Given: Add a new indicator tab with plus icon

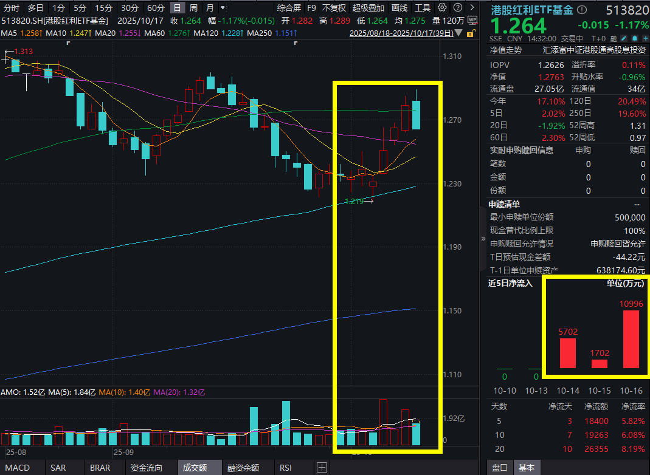Looking at the screenshot, I should 322,468.
